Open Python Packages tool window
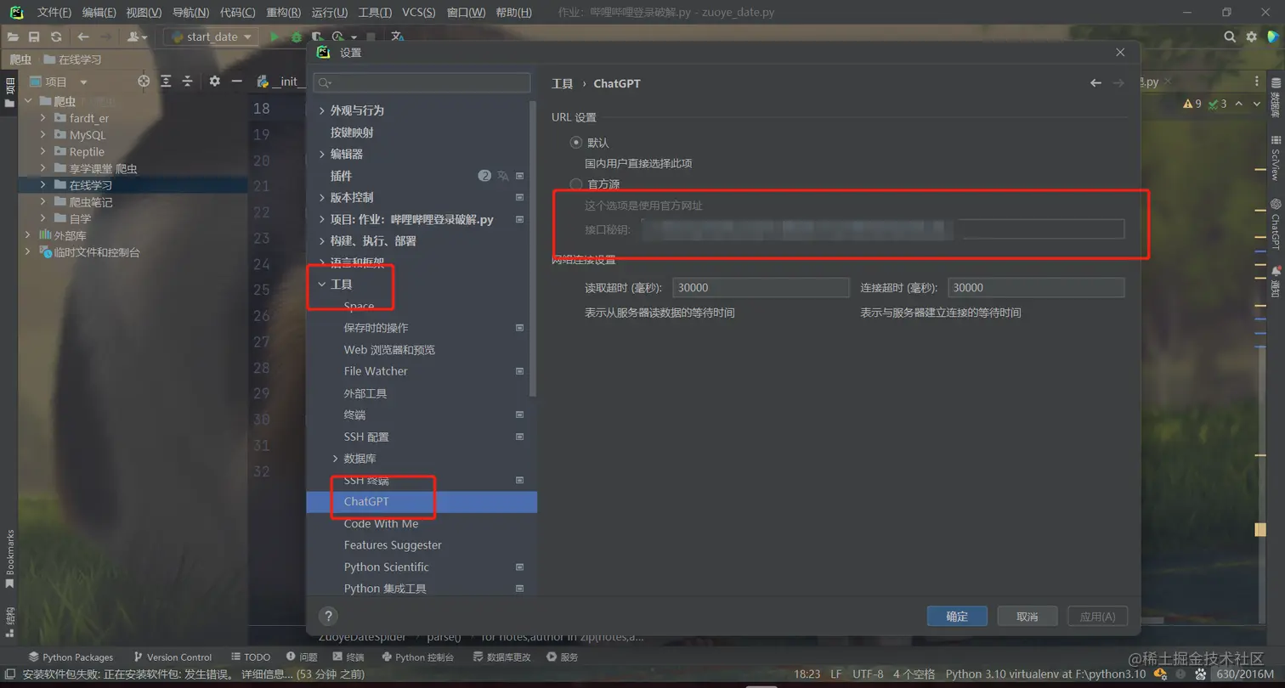 pos(71,657)
